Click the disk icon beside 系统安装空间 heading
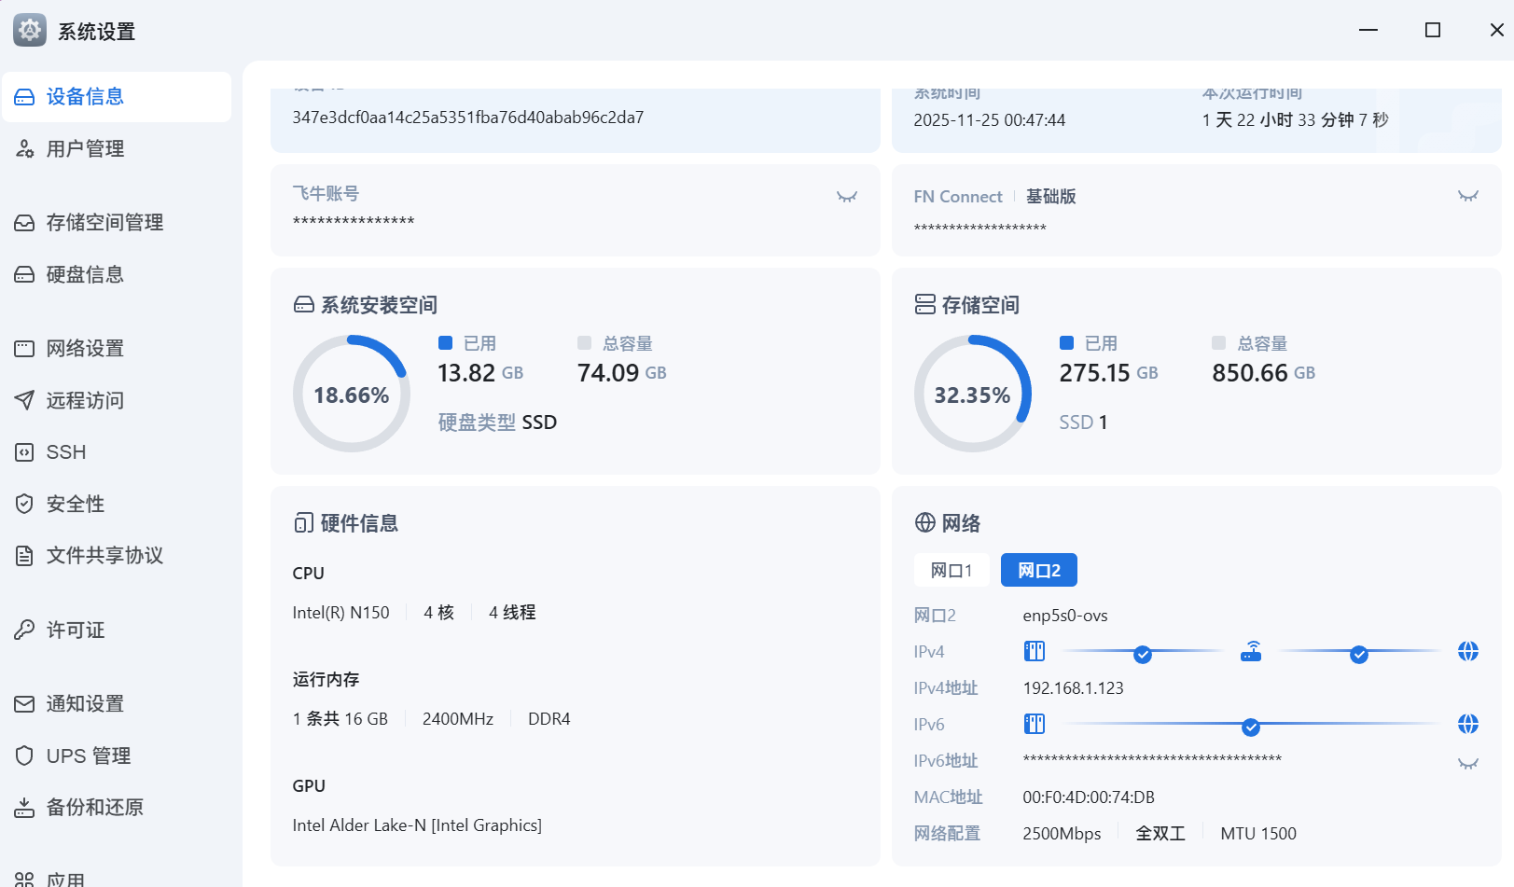This screenshot has height=887, width=1514. tap(303, 305)
